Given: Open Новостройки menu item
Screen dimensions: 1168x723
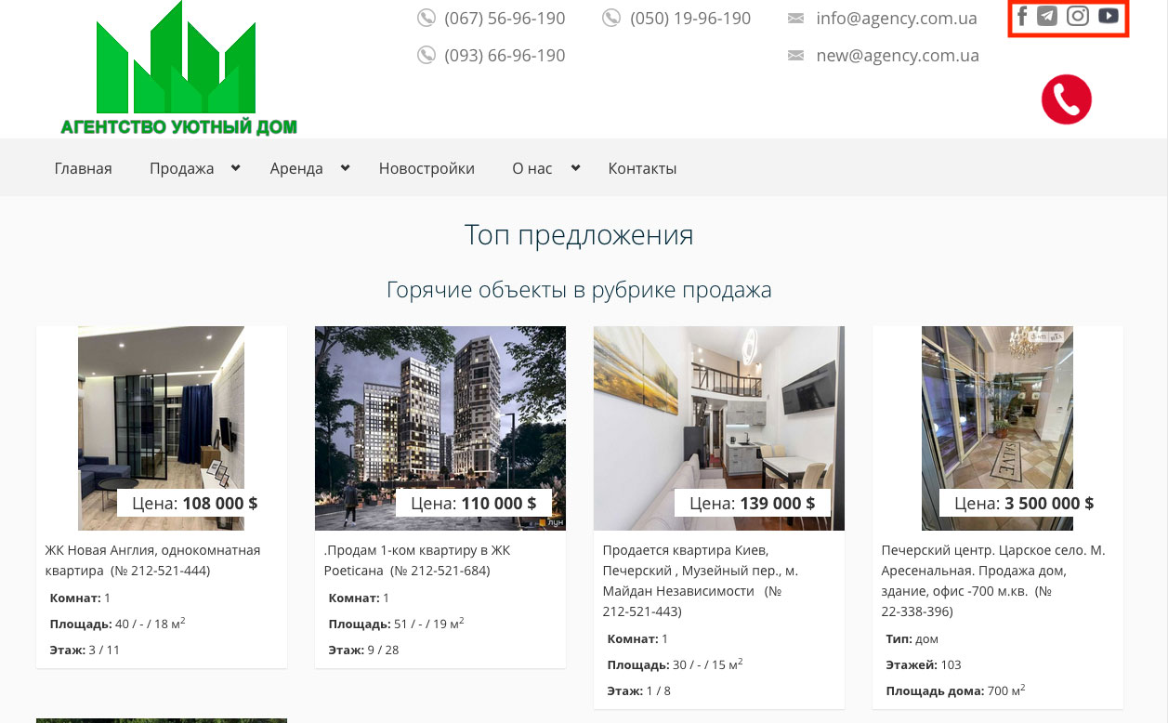Looking at the screenshot, I should [x=427, y=168].
